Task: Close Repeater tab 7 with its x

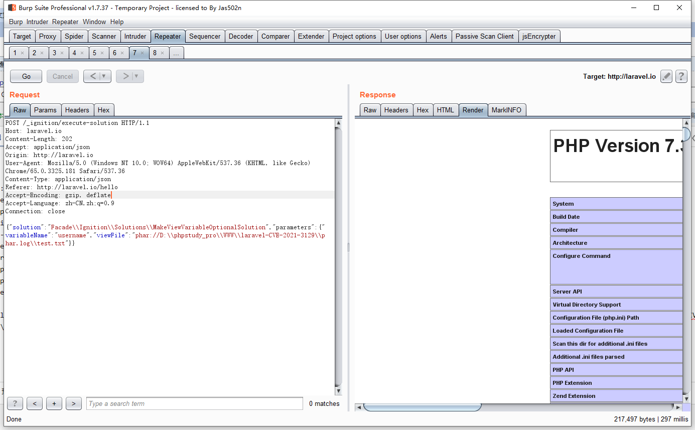Action: (142, 53)
